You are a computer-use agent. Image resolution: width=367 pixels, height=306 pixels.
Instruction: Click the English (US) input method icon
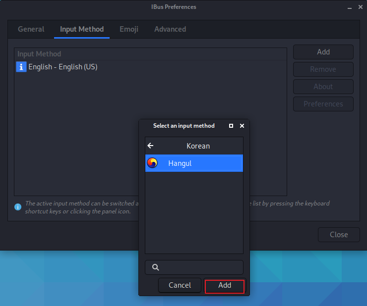[x=21, y=67]
